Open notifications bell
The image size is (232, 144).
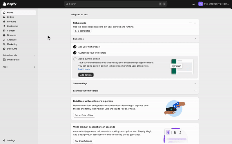[x=193, y=4]
